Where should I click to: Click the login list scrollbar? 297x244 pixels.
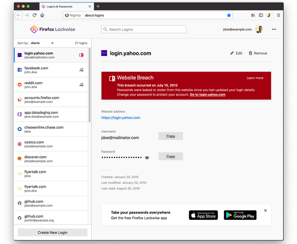pyautogui.click(x=90, y=85)
